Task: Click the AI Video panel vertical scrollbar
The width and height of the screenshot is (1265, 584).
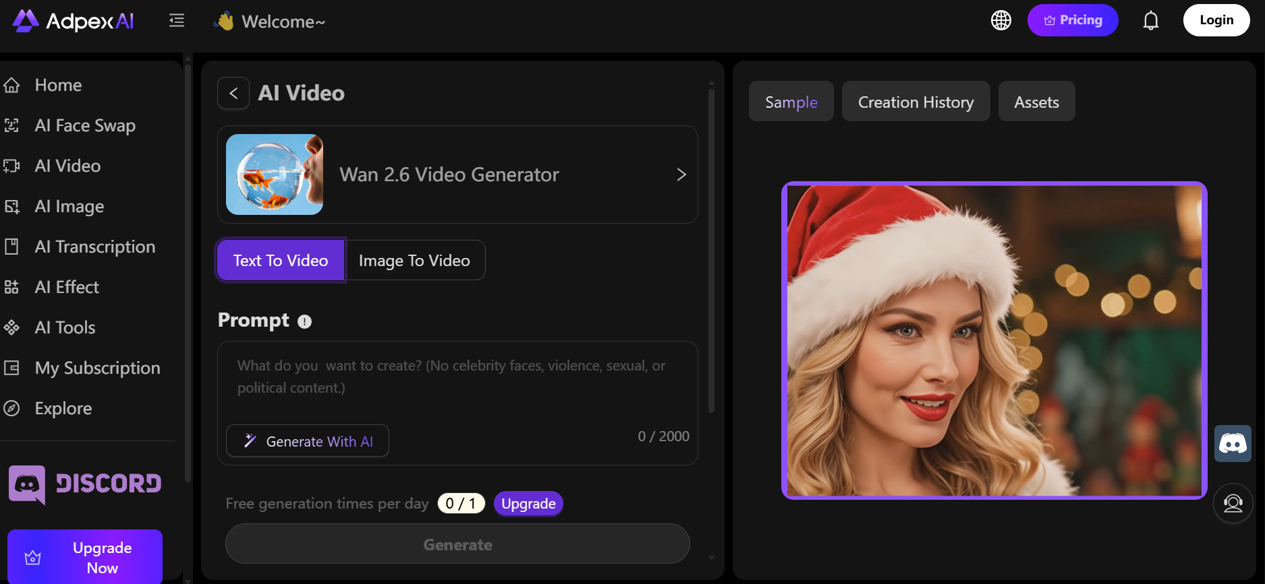Action: 711,249
